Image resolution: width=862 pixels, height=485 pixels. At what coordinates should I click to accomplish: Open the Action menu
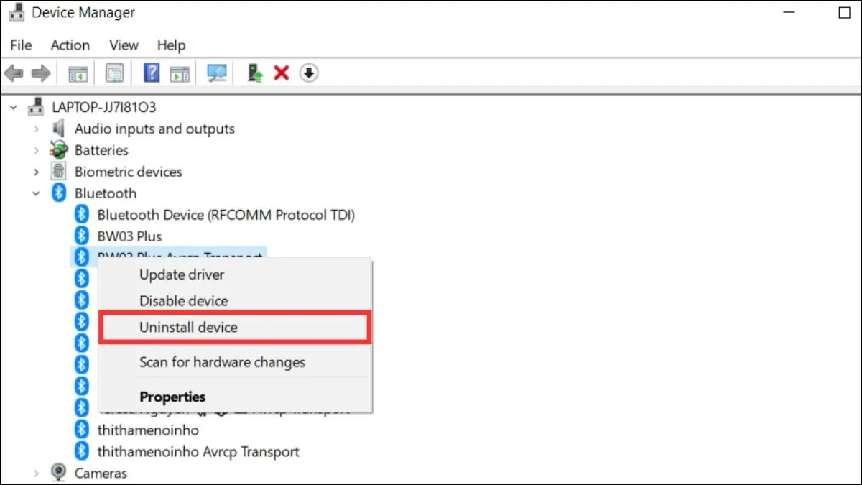[70, 45]
